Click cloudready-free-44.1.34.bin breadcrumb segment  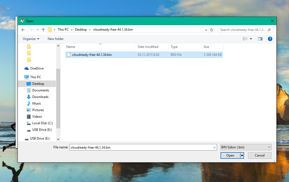point(113,30)
